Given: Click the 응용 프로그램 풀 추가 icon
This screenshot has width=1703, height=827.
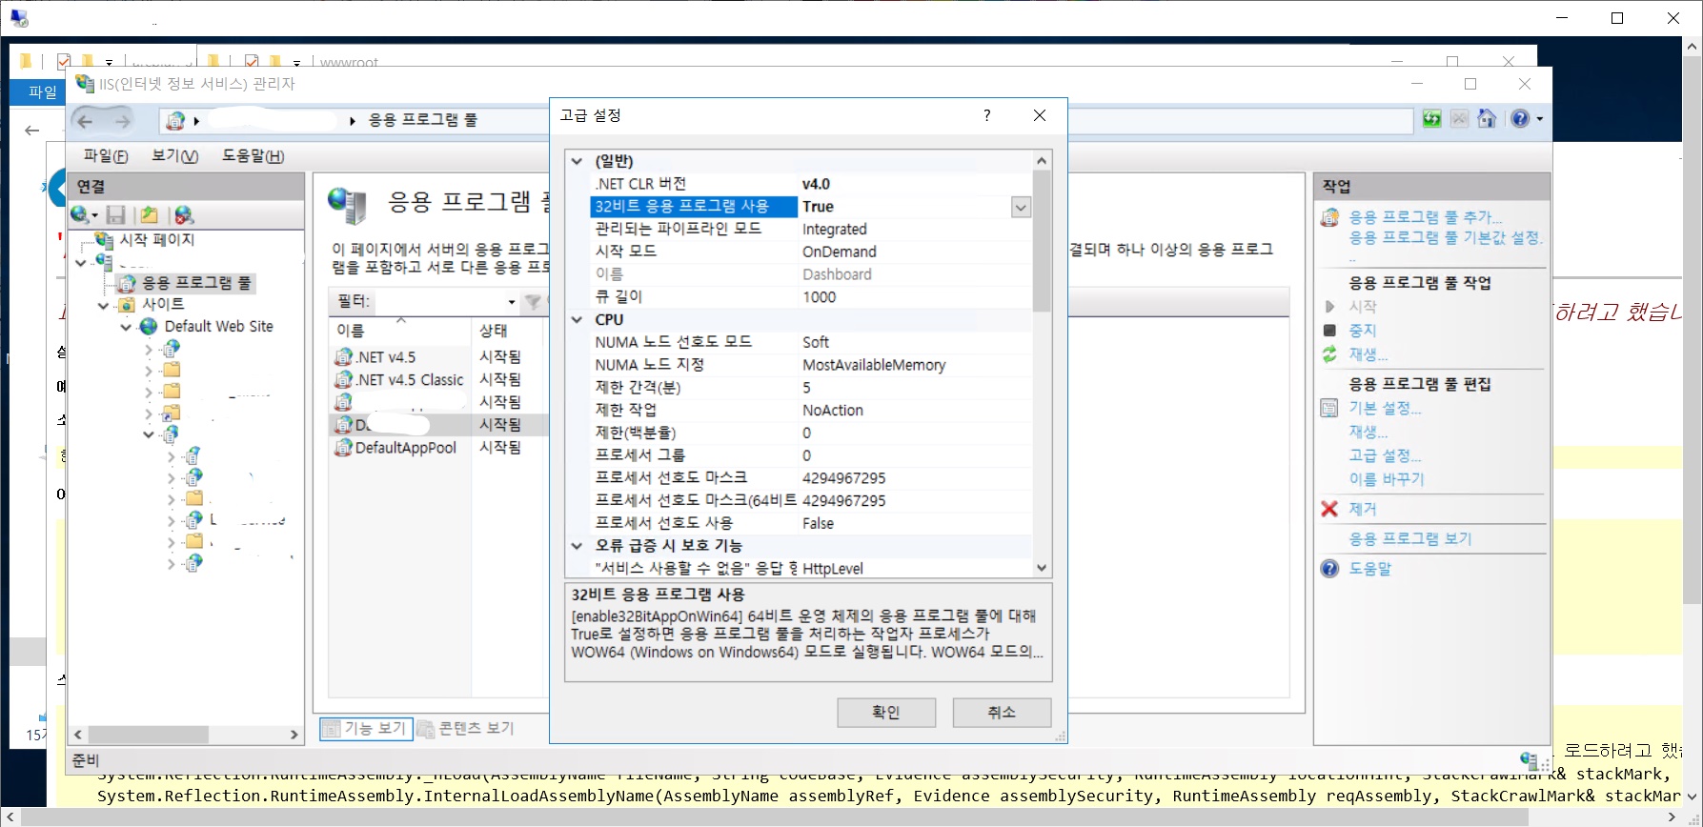Looking at the screenshot, I should pos(1329,217).
